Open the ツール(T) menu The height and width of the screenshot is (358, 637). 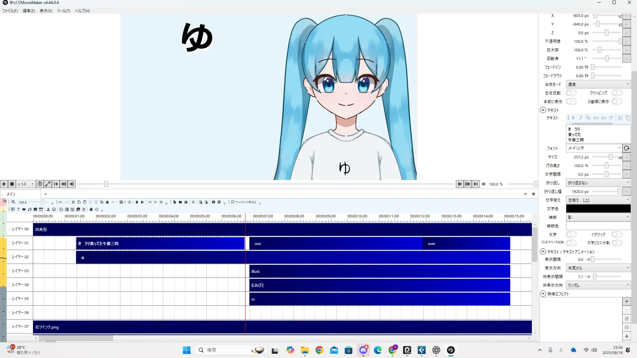click(63, 11)
